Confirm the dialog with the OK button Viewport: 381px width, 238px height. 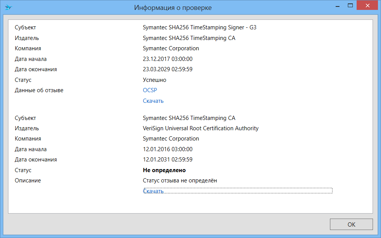[351, 224]
